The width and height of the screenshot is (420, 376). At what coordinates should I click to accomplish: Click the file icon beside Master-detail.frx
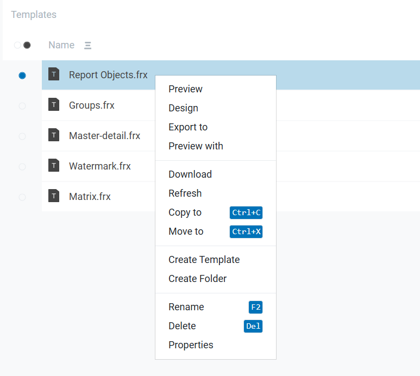pyautogui.click(x=54, y=135)
